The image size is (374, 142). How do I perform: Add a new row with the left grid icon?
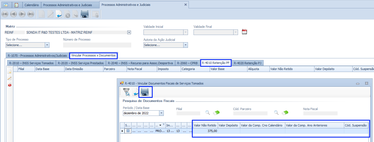pyautogui.click(x=9, y=72)
